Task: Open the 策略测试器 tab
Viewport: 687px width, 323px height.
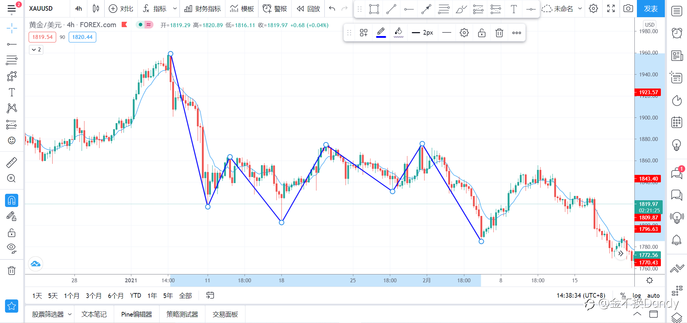Action: [x=182, y=314]
